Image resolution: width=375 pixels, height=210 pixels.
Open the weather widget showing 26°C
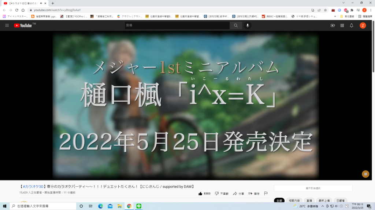click(x=306, y=206)
